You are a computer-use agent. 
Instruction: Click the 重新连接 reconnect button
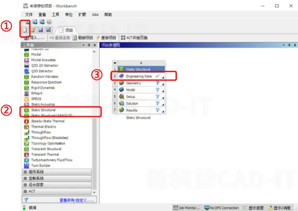point(60,38)
